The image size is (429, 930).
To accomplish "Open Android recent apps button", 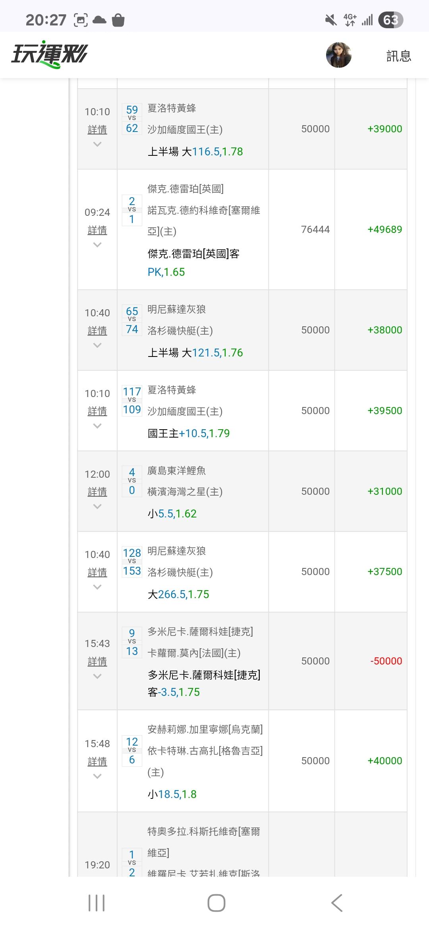I will (x=96, y=903).
